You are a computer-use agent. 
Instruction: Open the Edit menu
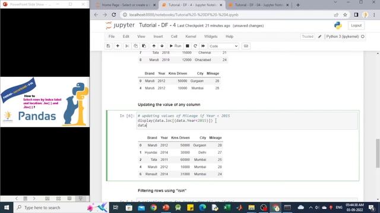coord(126,37)
